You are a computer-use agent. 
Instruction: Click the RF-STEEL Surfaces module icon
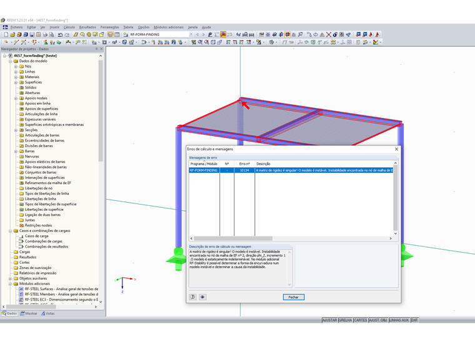point(21,289)
